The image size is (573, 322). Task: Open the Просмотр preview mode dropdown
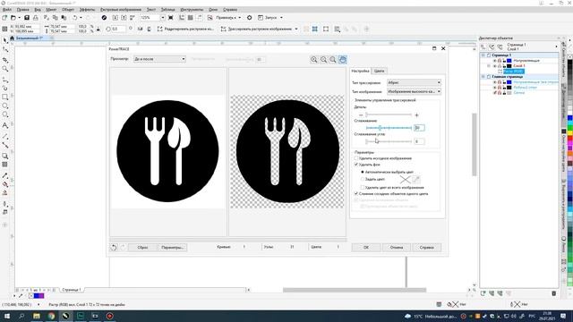point(159,59)
